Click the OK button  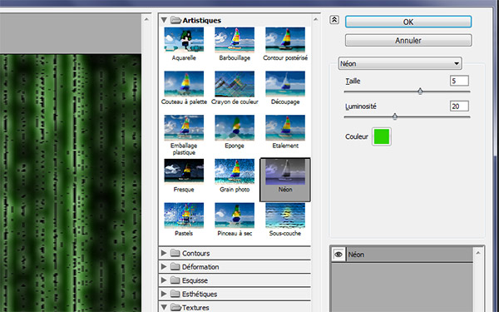(408, 22)
